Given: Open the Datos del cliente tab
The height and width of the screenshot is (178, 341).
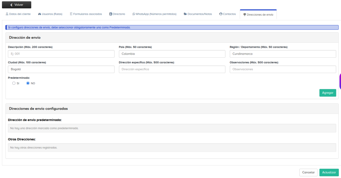Looking at the screenshot, I should tap(18, 14).
